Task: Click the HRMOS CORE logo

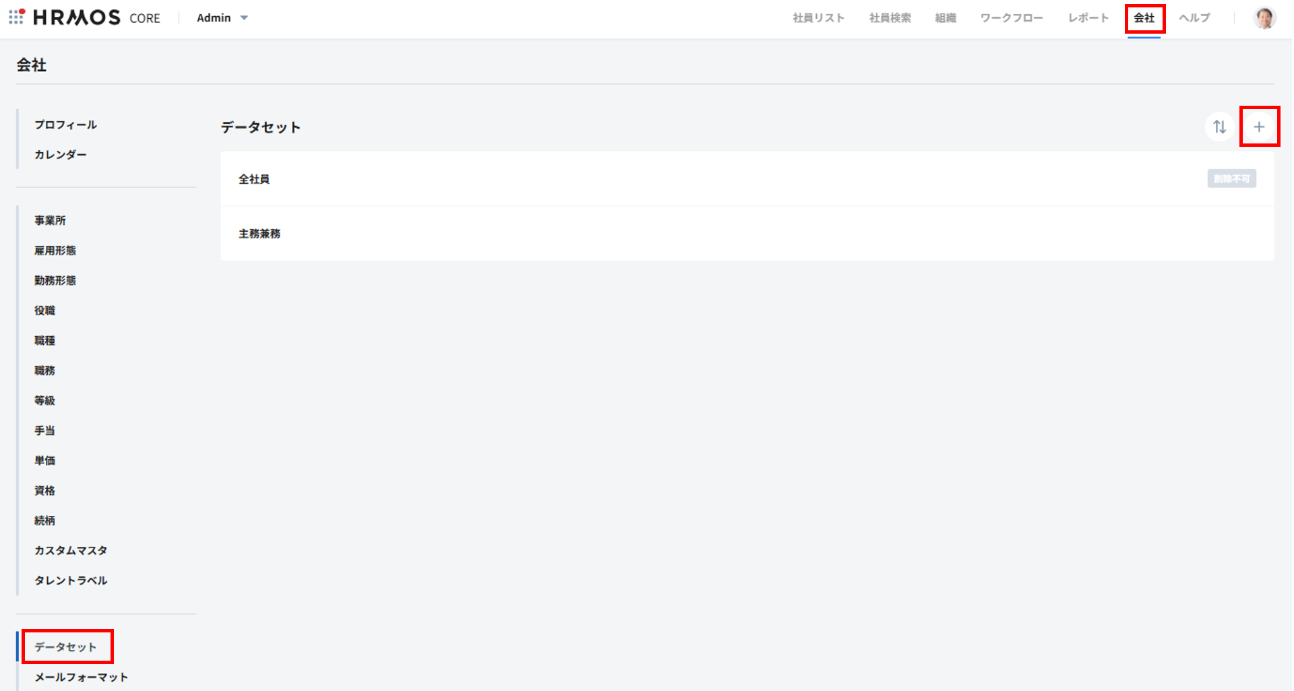Action: click(x=96, y=18)
